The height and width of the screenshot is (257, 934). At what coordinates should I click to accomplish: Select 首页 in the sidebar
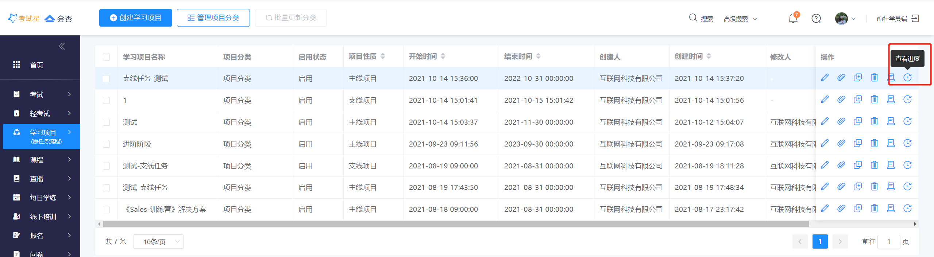36,65
